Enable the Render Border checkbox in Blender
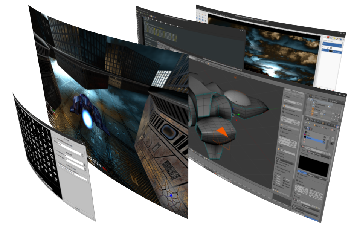 pos(281,128)
